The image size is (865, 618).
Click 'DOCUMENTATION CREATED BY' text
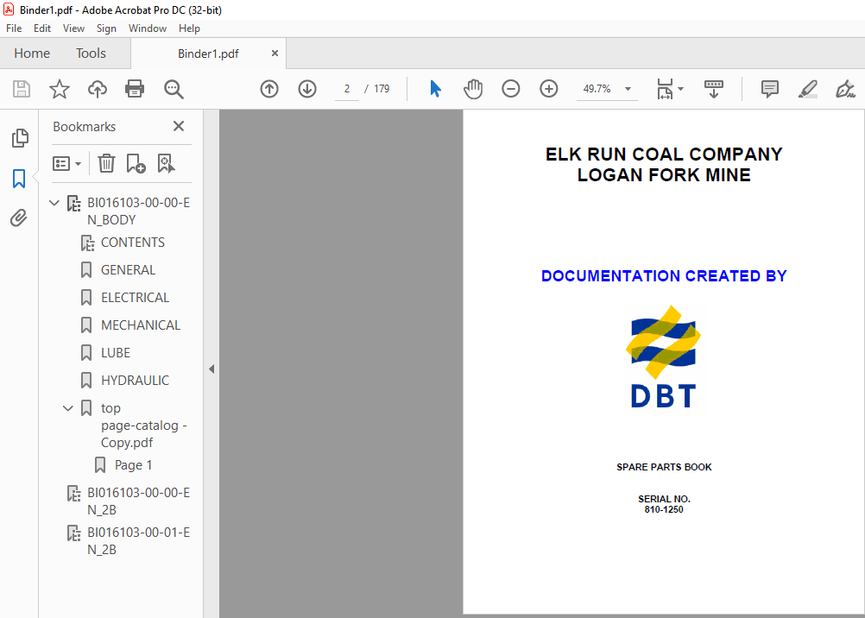pos(664,276)
